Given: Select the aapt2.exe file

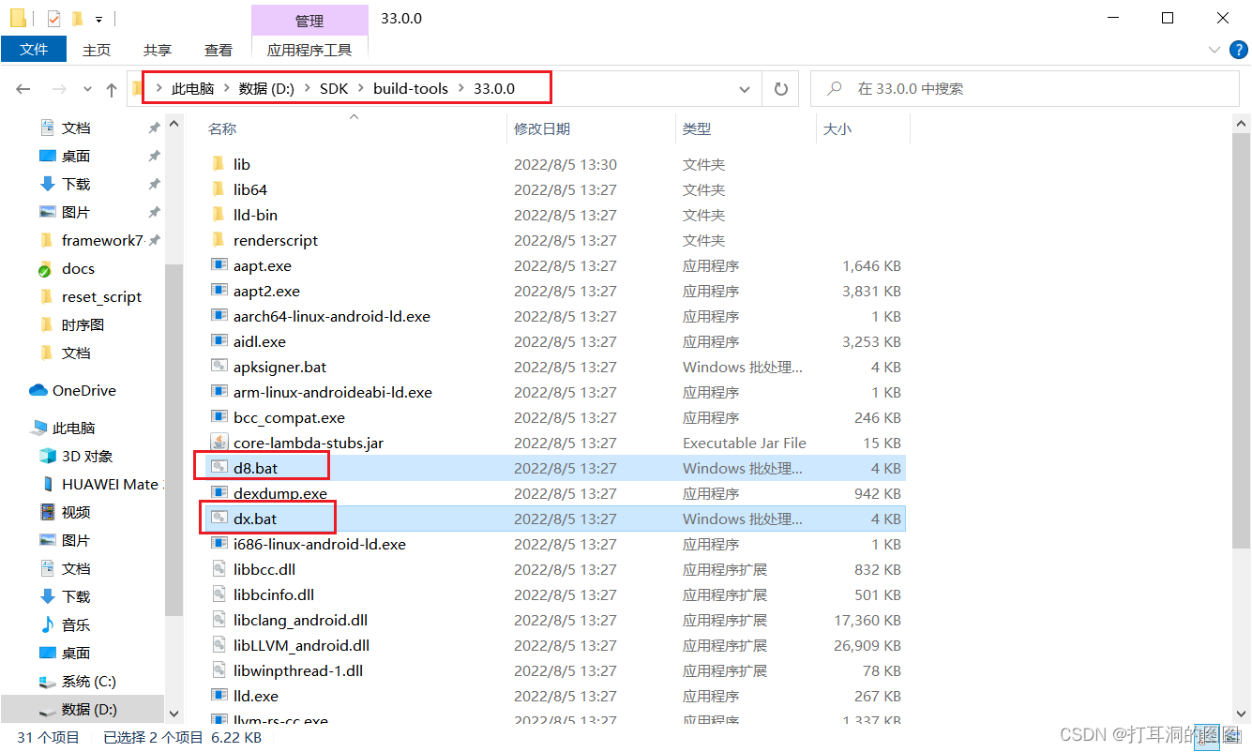Looking at the screenshot, I should point(266,291).
